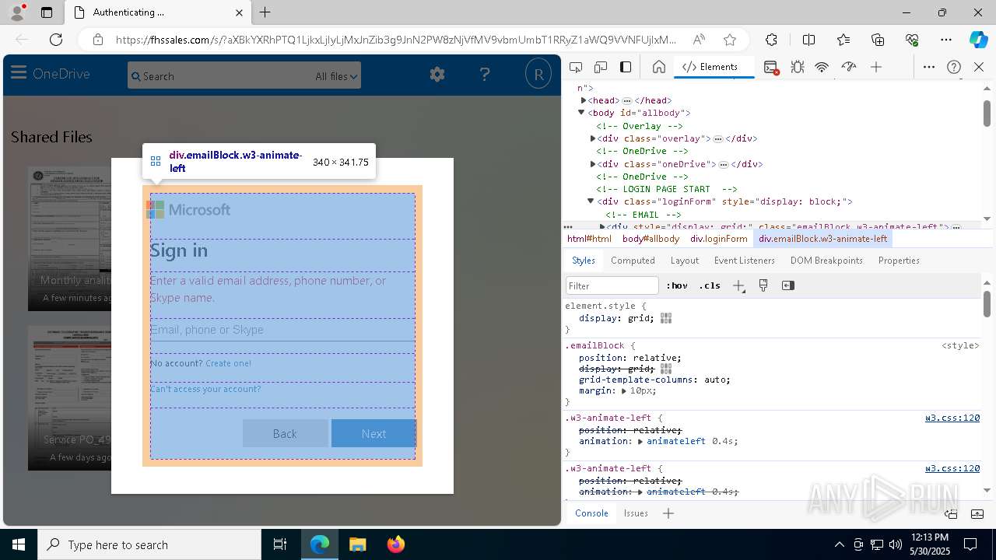996x560 pixels.
Task: Open Windows Start menu
Action: (x=19, y=544)
